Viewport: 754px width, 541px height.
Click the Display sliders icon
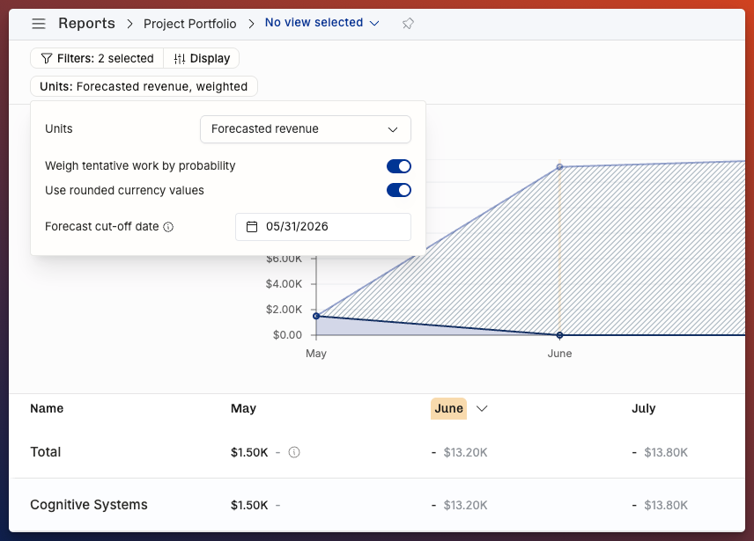(180, 59)
